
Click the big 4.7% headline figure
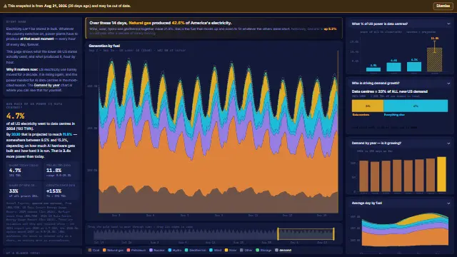[x=16, y=116]
